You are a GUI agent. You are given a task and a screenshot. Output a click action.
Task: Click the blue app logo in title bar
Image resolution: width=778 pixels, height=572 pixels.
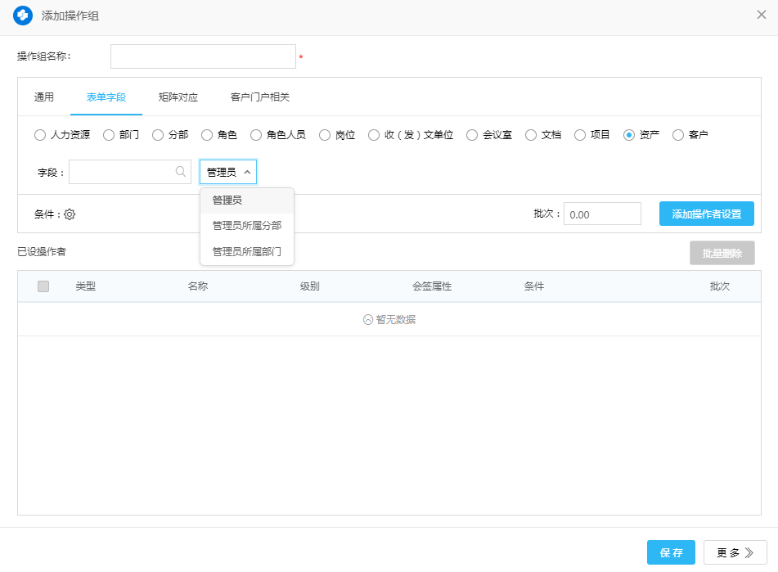(23, 16)
